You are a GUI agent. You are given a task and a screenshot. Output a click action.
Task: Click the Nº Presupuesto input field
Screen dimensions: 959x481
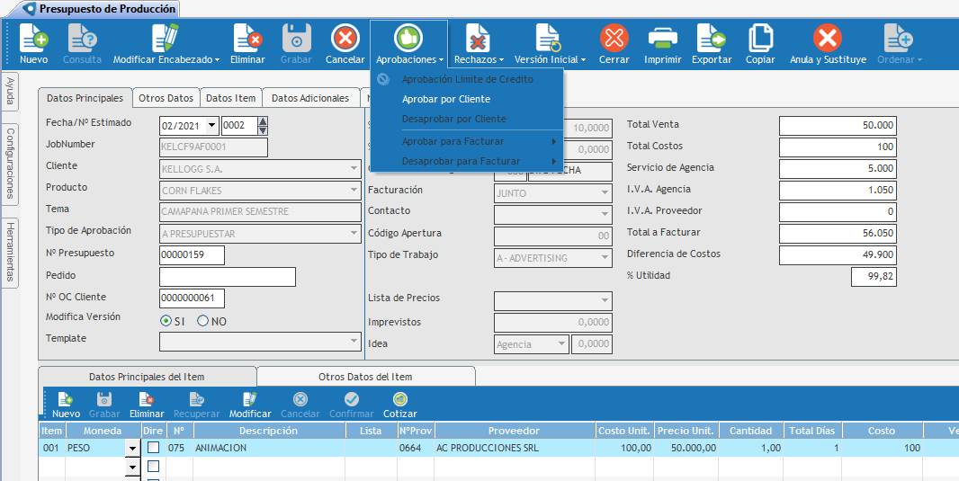coord(191,255)
